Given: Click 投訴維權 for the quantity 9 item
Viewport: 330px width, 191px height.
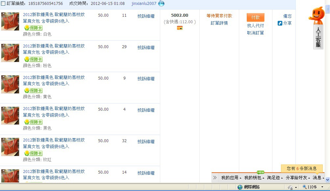Looking at the screenshot, I should (146, 79).
